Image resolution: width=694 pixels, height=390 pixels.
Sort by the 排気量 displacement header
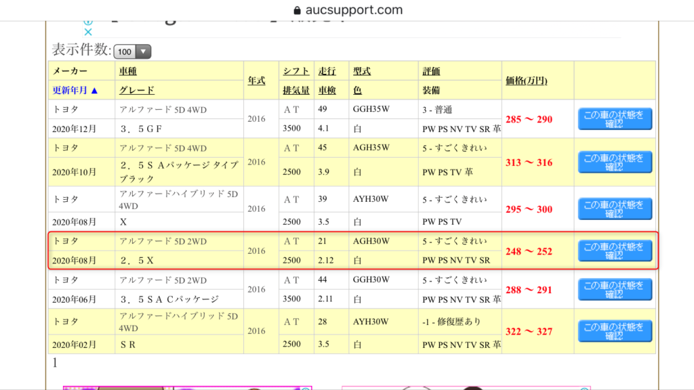tap(296, 89)
